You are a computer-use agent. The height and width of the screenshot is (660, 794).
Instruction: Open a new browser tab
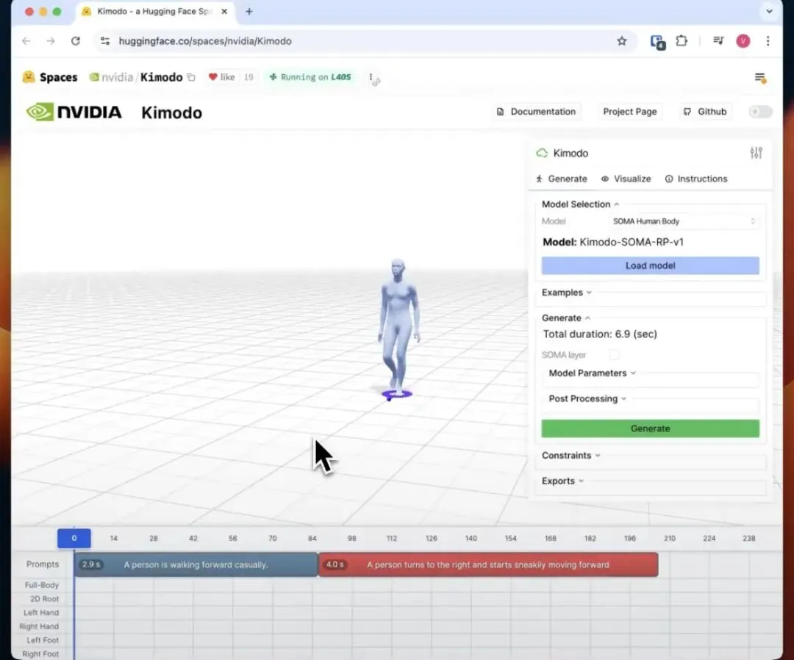click(x=248, y=11)
